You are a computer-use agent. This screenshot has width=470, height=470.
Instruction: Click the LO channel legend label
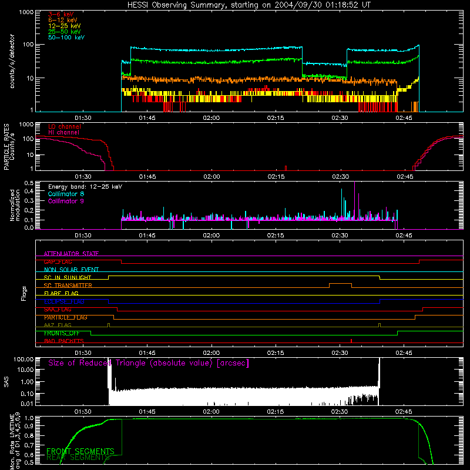click(x=65, y=126)
